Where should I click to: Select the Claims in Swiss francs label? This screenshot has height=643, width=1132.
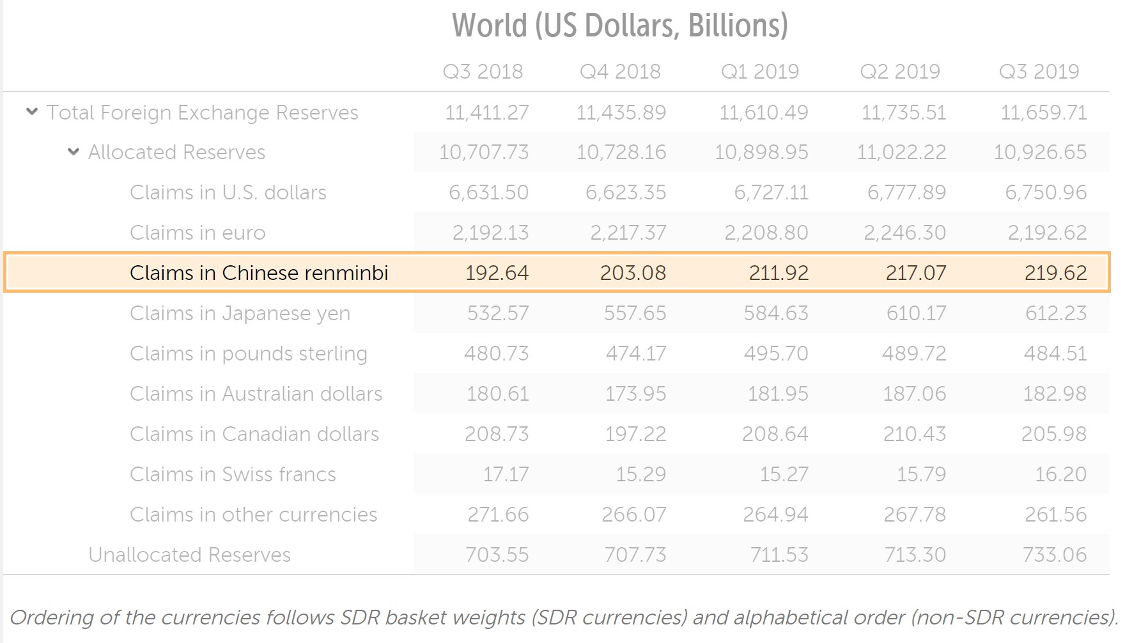tap(233, 474)
